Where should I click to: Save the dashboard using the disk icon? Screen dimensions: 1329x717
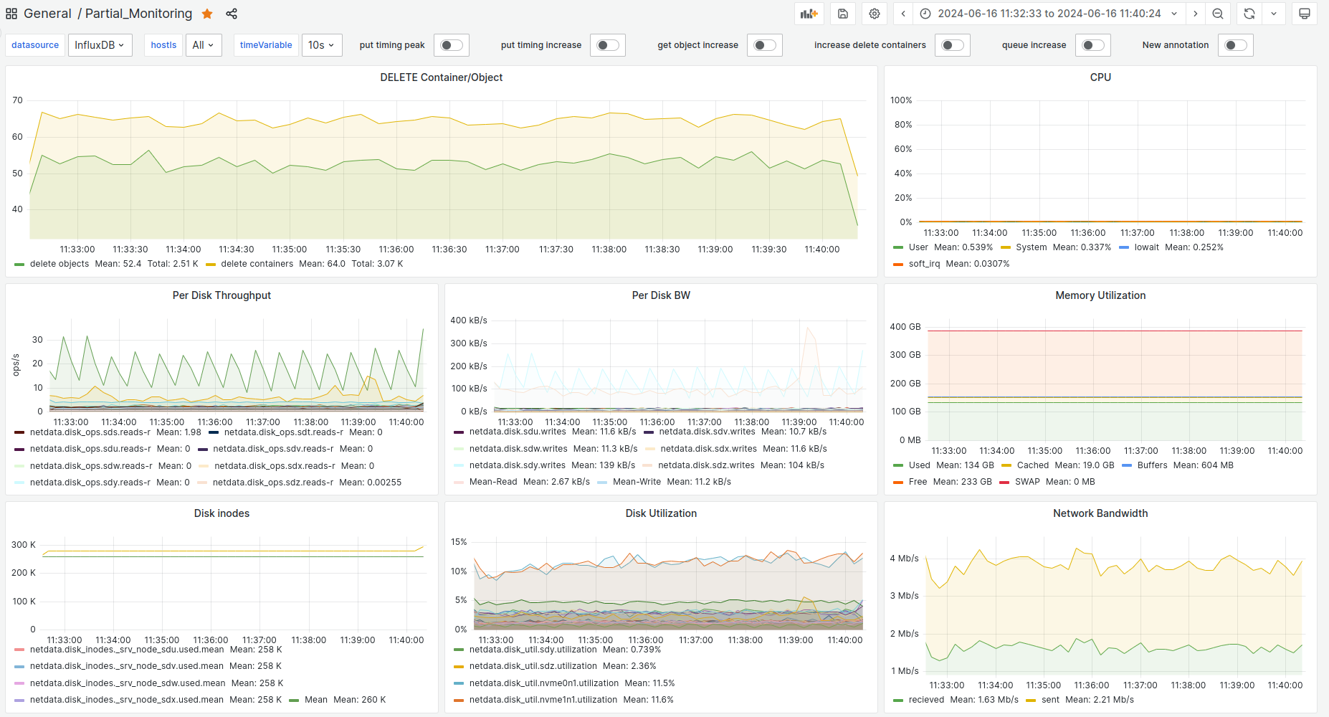[843, 14]
